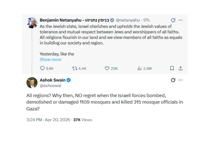Visit the @netanyahu handle link
Image resolution: width=216 pixels, height=142 pixels.
(x=128, y=20)
